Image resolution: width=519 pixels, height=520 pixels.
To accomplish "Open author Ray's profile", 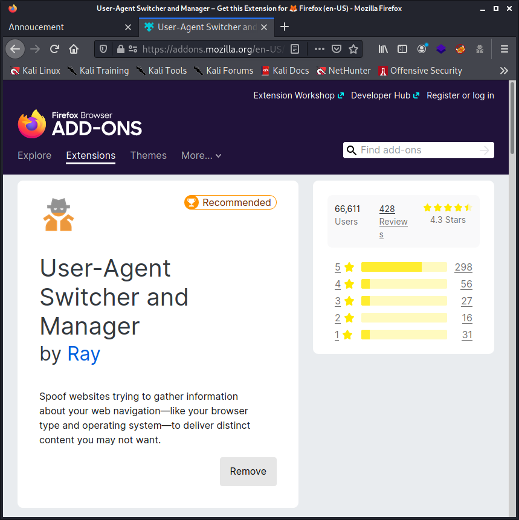I will click(x=83, y=353).
